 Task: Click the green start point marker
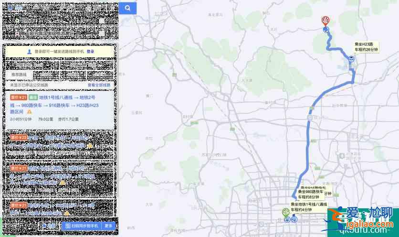286,212
